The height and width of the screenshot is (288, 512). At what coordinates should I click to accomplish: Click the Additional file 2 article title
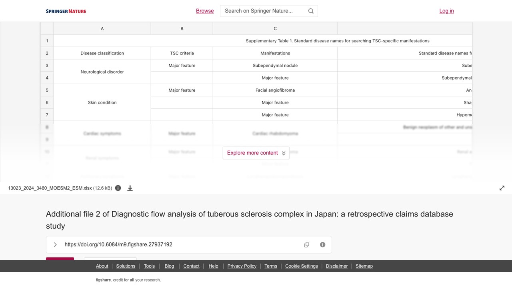pyautogui.click(x=250, y=220)
